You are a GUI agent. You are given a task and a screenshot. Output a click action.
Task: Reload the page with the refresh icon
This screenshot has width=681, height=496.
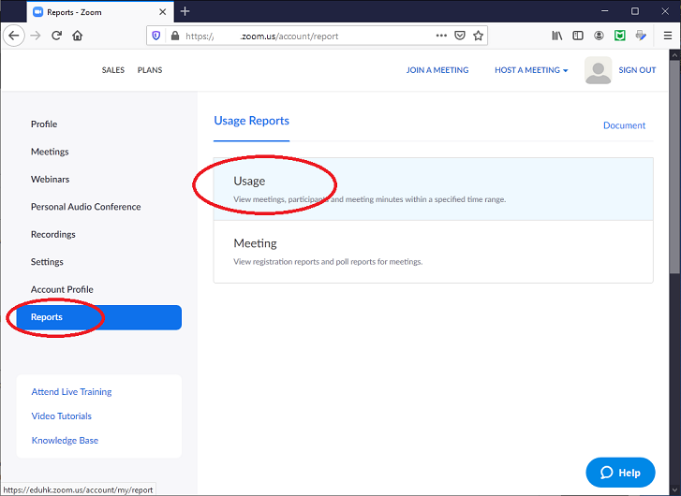pyautogui.click(x=56, y=36)
